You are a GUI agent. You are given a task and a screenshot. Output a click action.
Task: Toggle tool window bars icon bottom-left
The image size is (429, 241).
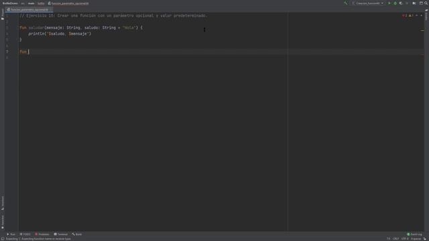(x=3, y=239)
